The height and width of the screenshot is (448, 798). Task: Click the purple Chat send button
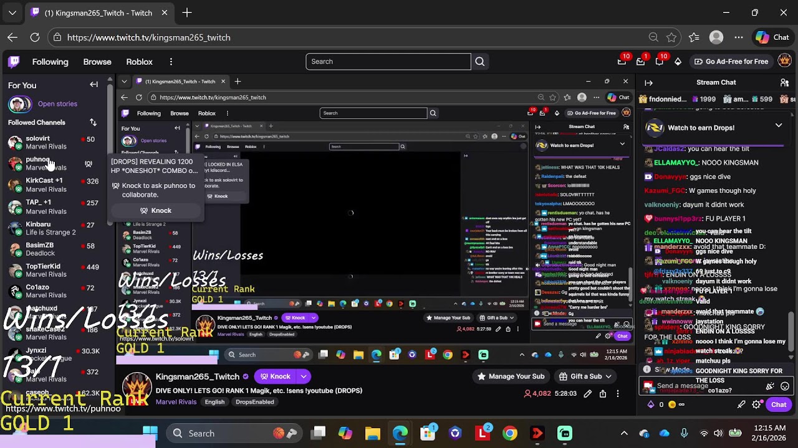pyautogui.click(x=779, y=404)
